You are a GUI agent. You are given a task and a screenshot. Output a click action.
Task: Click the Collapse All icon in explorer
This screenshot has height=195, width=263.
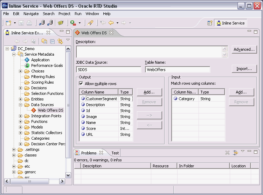pyautogui.click(x=53, y=41)
